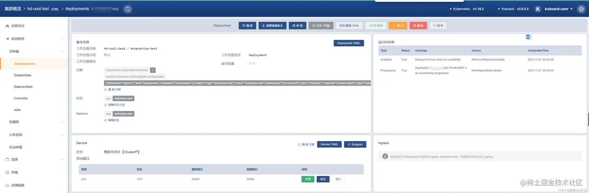This screenshot has height=193, width=589.
Task: Click the NewReplicaSetAvailable reason cell
Action: 487,70
